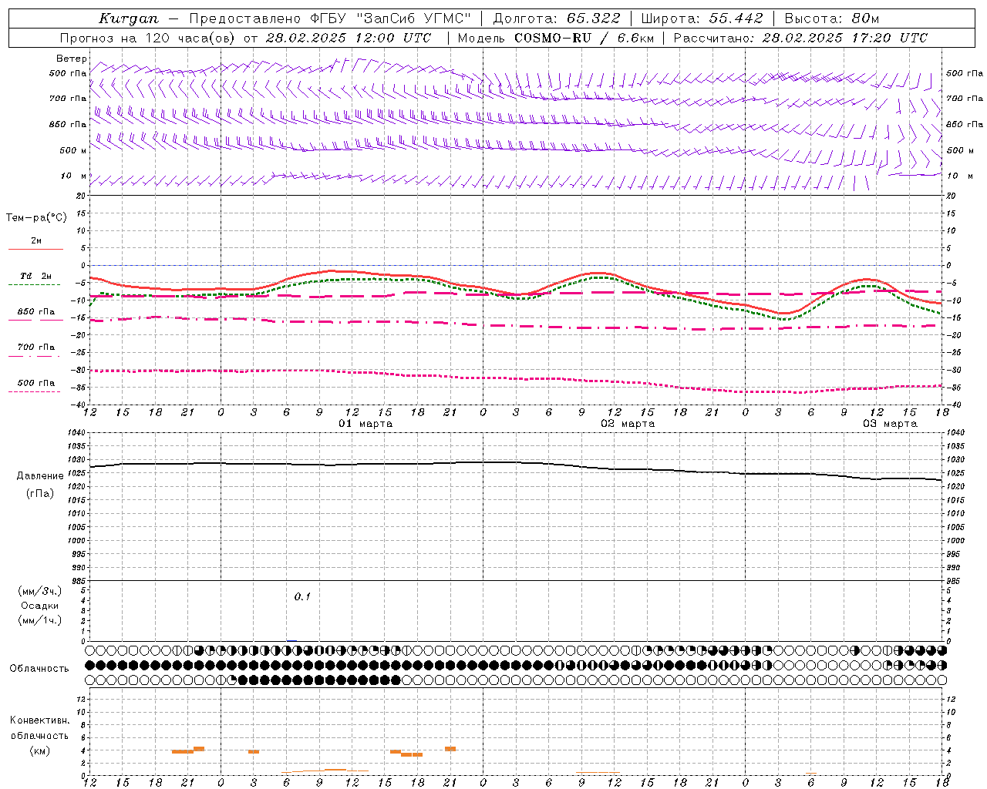Click the "Td 2м" dew point legend
The image size is (987, 789).
pyautogui.click(x=35, y=276)
